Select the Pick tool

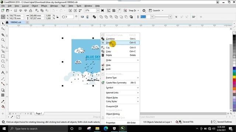pyautogui.click(x=3, y=23)
